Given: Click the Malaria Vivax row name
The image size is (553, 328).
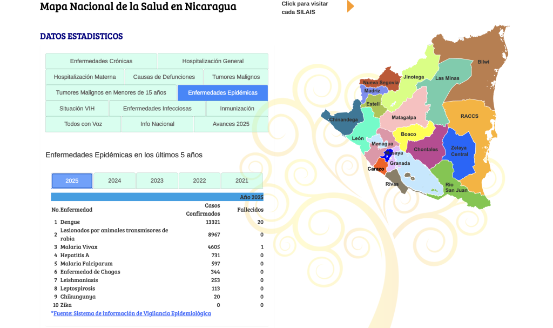Looking at the screenshot, I should point(79,247).
